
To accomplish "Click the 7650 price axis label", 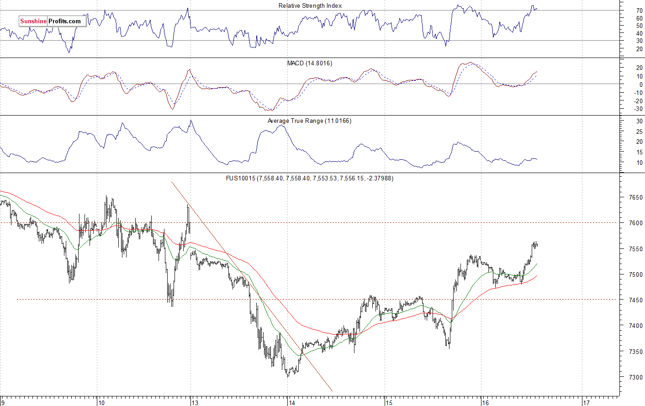I will click(635, 198).
